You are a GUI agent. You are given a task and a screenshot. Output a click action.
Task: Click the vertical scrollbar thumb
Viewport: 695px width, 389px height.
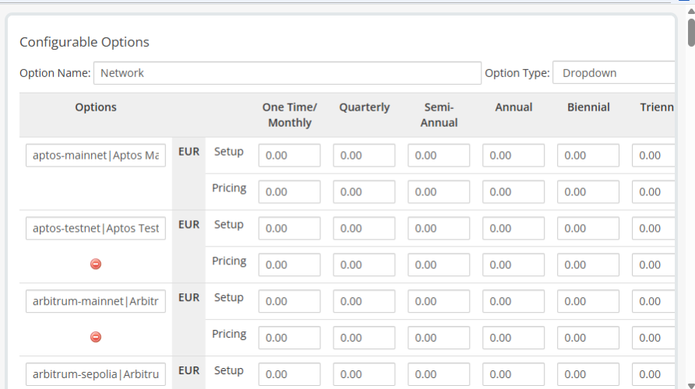(x=691, y=32)
